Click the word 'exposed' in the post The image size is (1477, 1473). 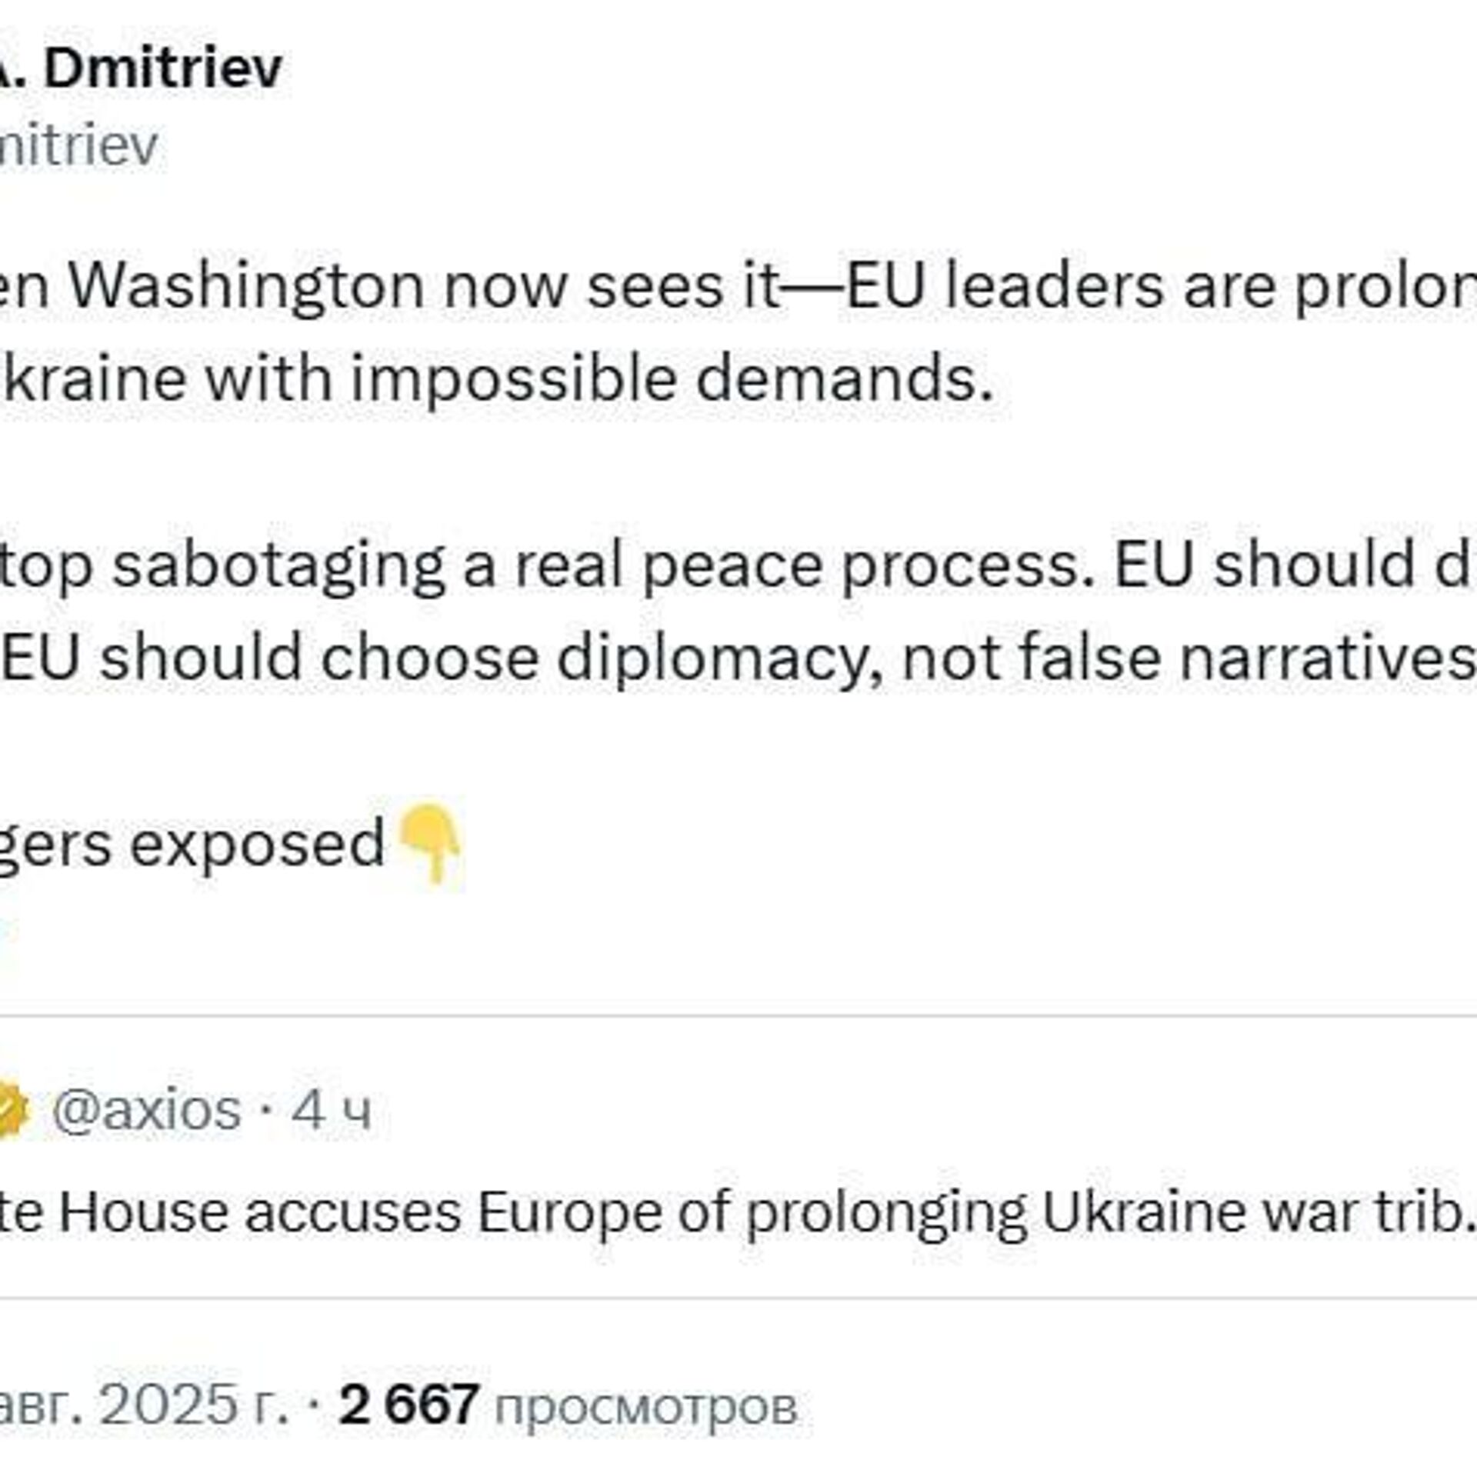pyautogui.click(x=257, y=844)
